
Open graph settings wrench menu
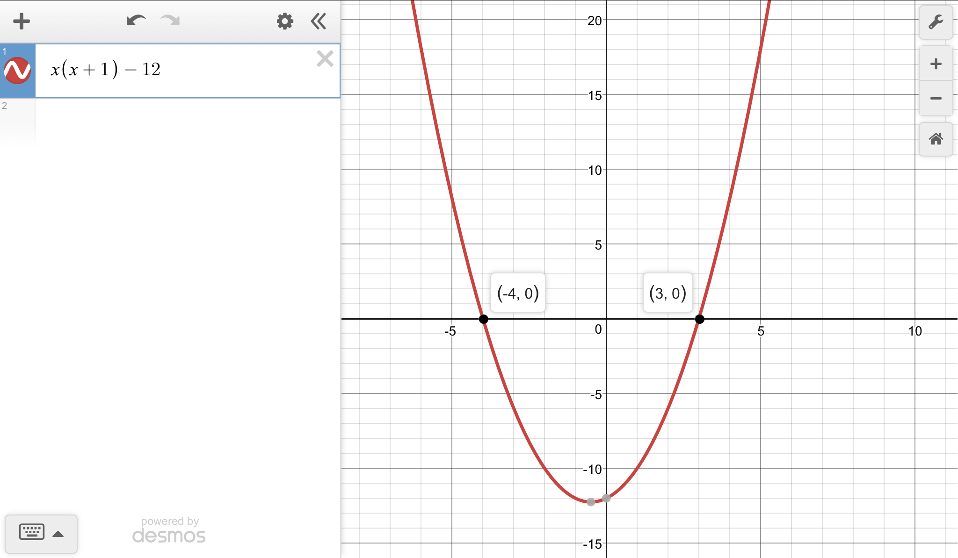[936, 22]
